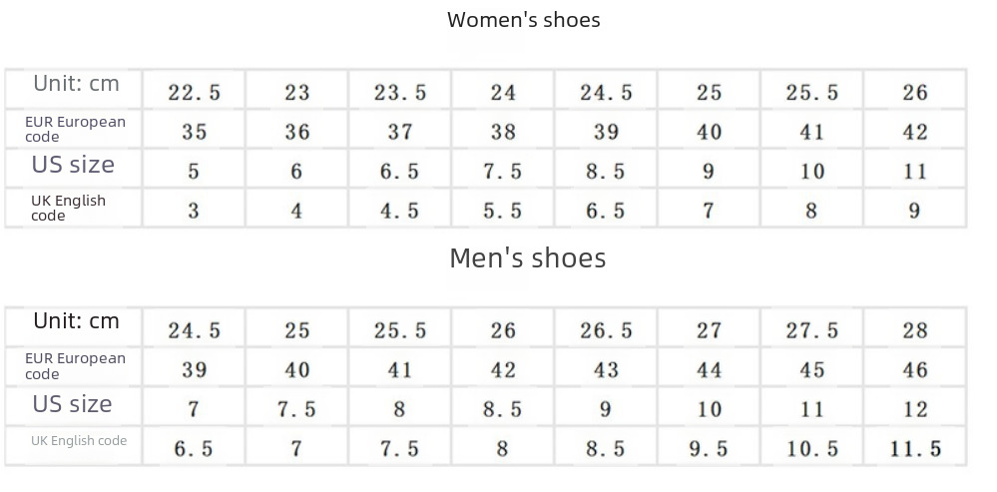Click the 22.5 cm cell in women's table

[194, 93]
